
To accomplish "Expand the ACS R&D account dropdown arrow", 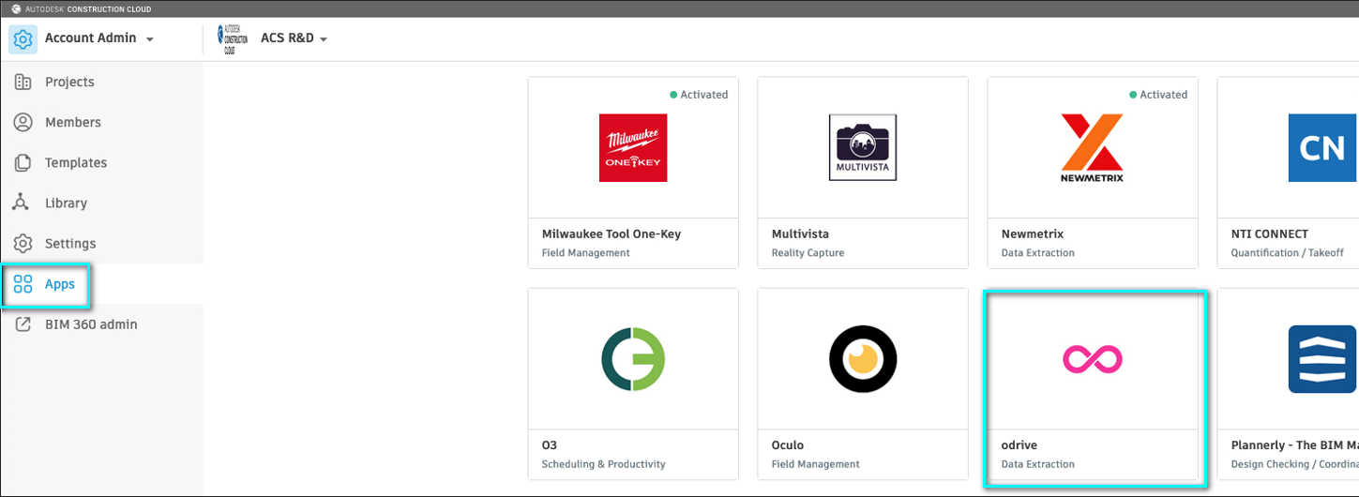I will point(324,39).
